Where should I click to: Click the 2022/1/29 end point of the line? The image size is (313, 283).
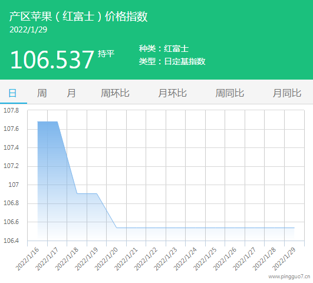[295, 228]
